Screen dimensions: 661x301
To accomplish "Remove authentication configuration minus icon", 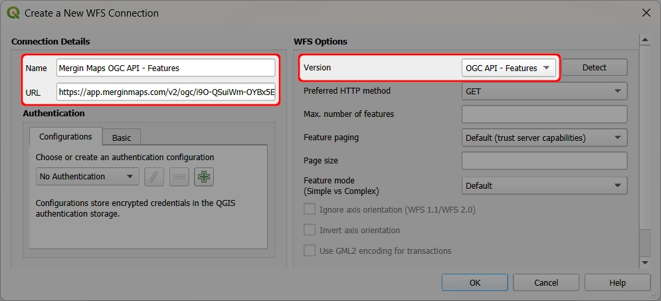I will pos(179,177).
